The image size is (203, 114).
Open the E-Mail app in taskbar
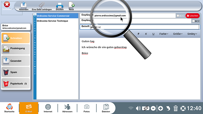[x=29, y=108]
